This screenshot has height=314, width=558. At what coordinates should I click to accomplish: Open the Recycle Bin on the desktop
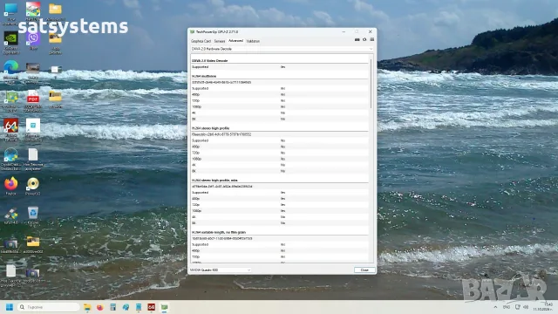click(x=33, y=215)
